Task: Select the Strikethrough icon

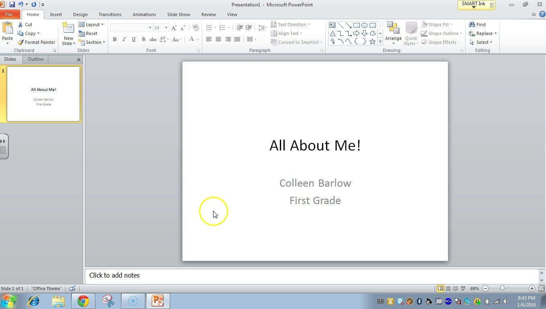Action: point(153,39)
